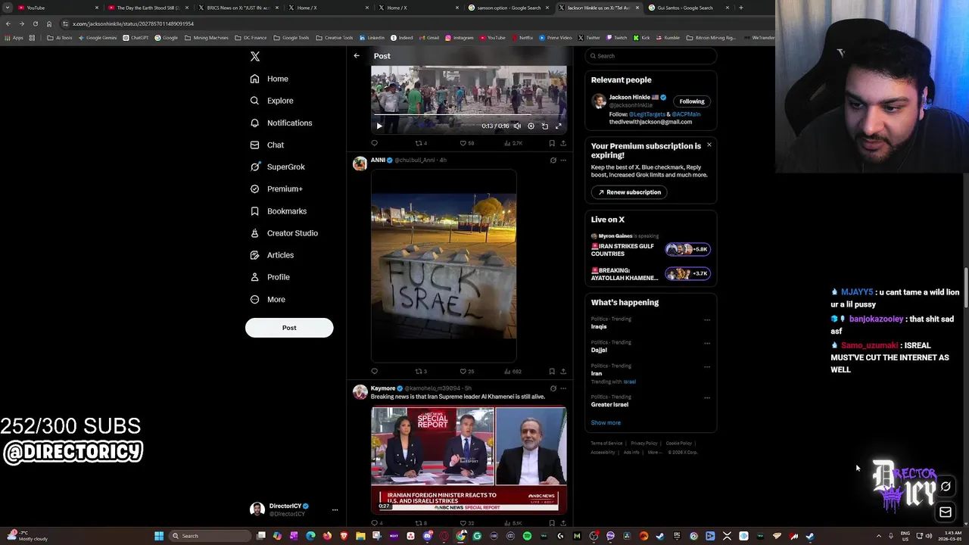The height and width of the screenshot is (545, 969).
Task: Bookmark the top video post
Action: click(x=552, y=143)
